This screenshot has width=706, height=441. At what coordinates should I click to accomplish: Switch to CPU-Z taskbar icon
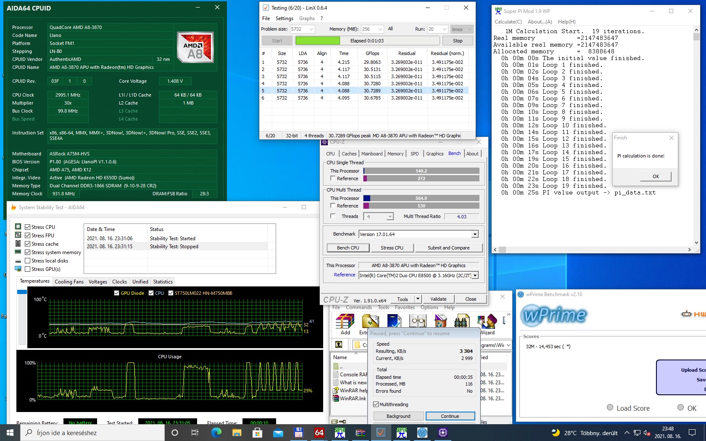(x=443, y=433)
